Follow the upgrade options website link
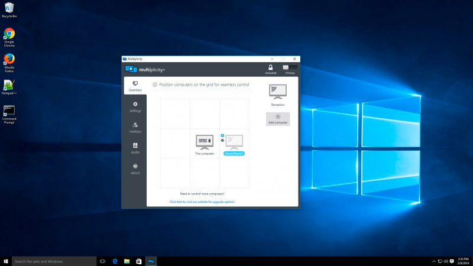Screen dimensions: 473x266 (x=202, y=202)
